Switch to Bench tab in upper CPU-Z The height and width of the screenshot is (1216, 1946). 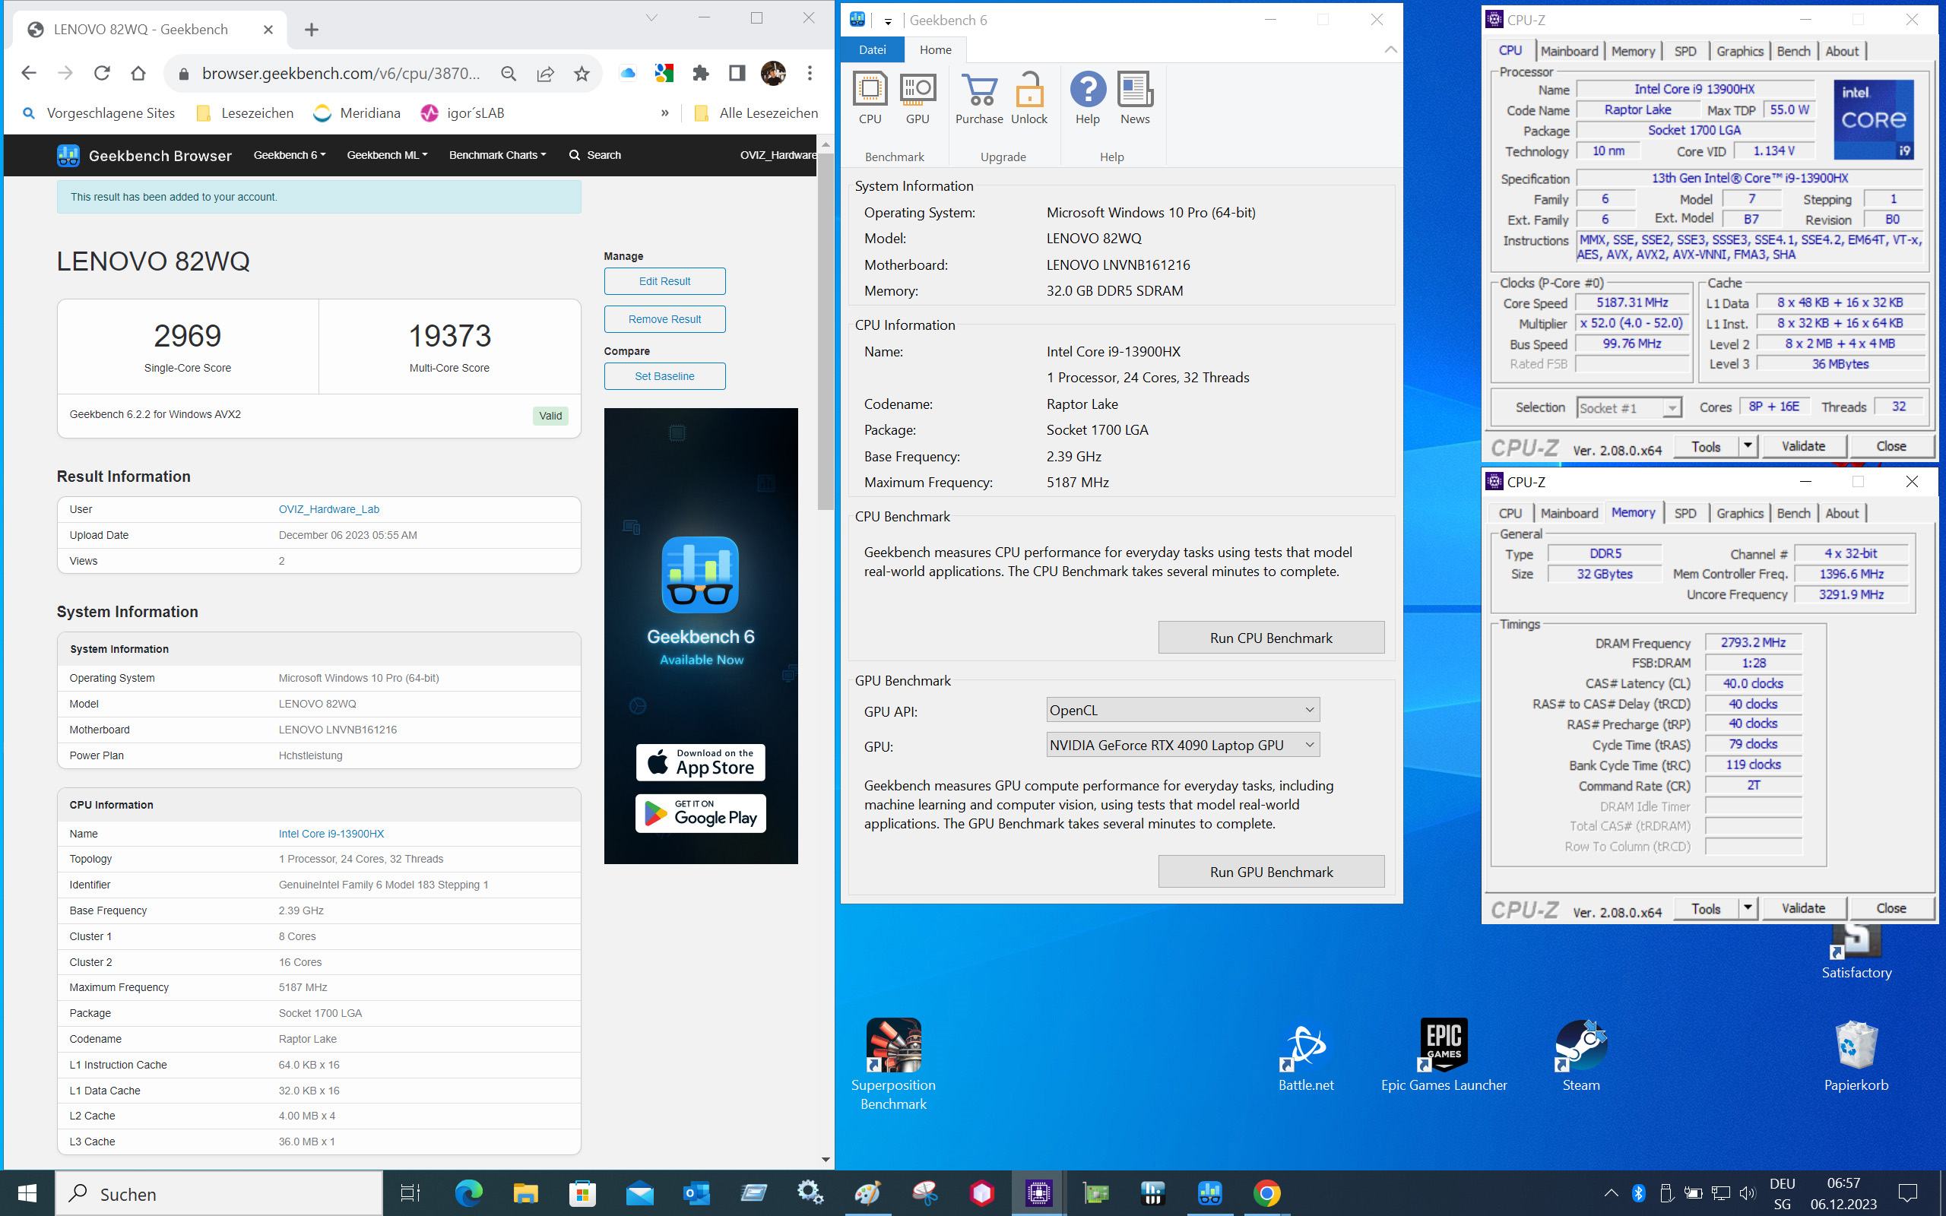point(1793,52)
